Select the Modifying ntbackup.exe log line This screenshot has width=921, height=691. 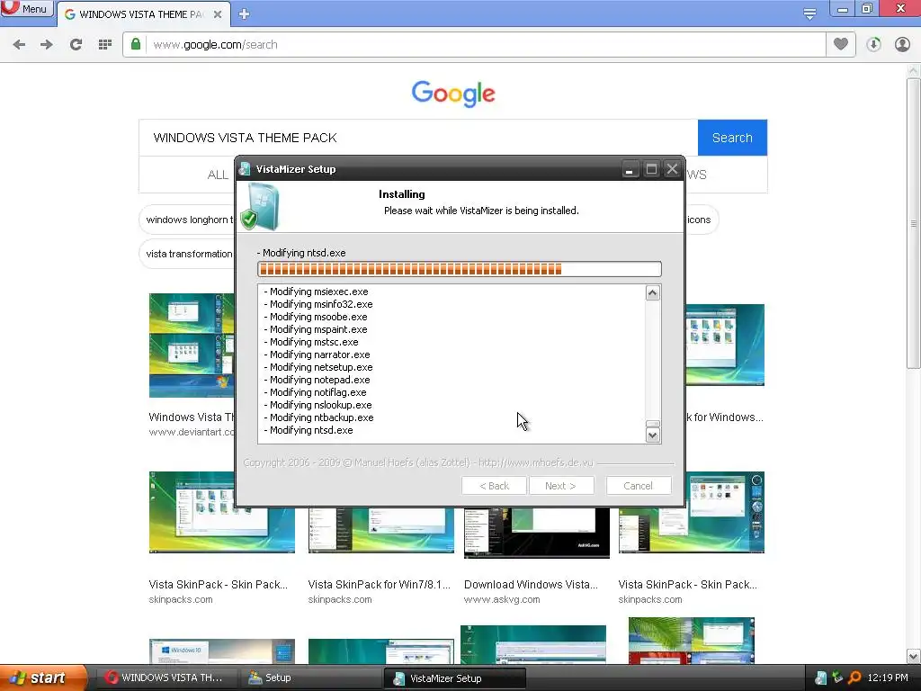(x=319, y=417)
